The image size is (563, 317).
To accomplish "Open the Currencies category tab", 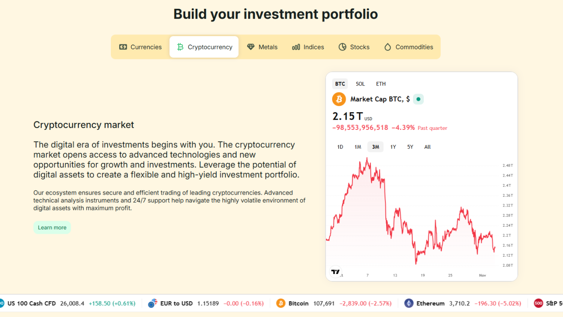I will tap(141, 47).
